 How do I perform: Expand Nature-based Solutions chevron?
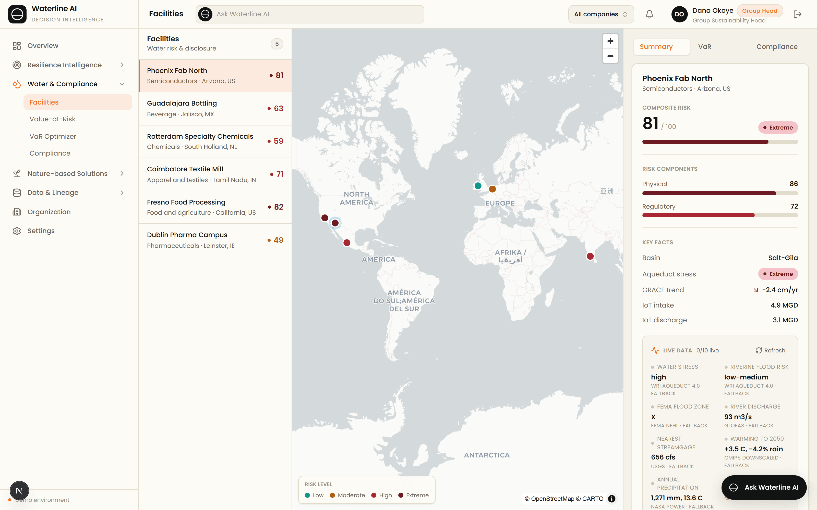tap(122, 174)
